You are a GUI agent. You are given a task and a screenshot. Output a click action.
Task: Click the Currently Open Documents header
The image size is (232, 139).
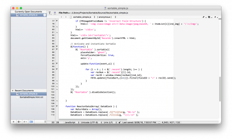click(x=28, y=12)
